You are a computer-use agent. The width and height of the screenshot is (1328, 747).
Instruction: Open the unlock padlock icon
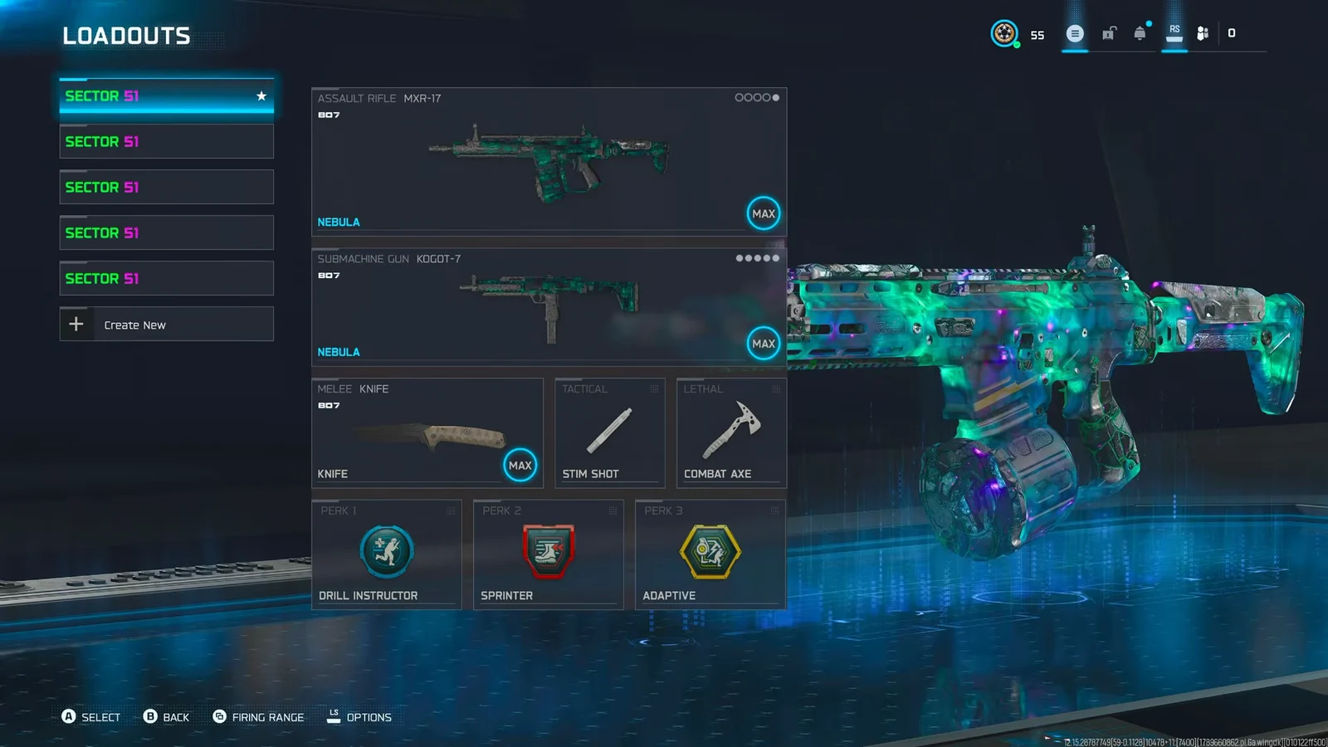(1109, 33)
